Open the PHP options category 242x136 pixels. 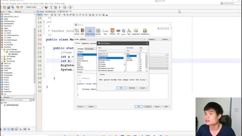[x=118, y=32]
